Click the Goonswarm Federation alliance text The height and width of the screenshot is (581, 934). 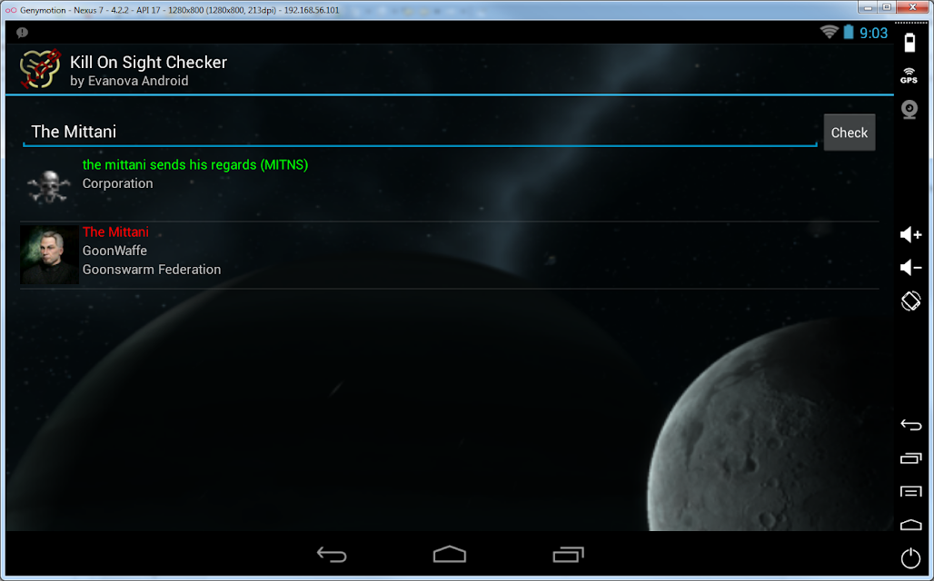pos(152,270)
